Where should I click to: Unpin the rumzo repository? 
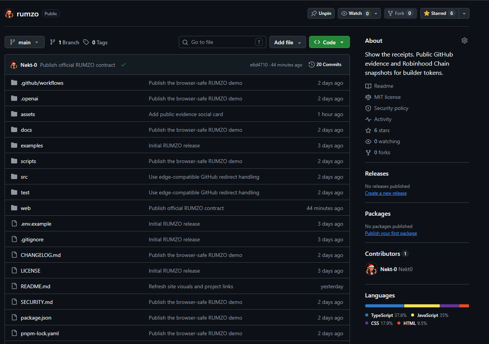click(321, 13)
